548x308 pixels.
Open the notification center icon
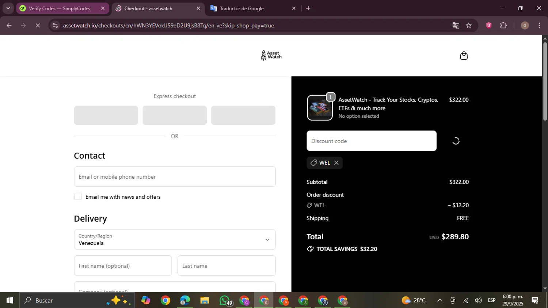click(x=535, y=300)
